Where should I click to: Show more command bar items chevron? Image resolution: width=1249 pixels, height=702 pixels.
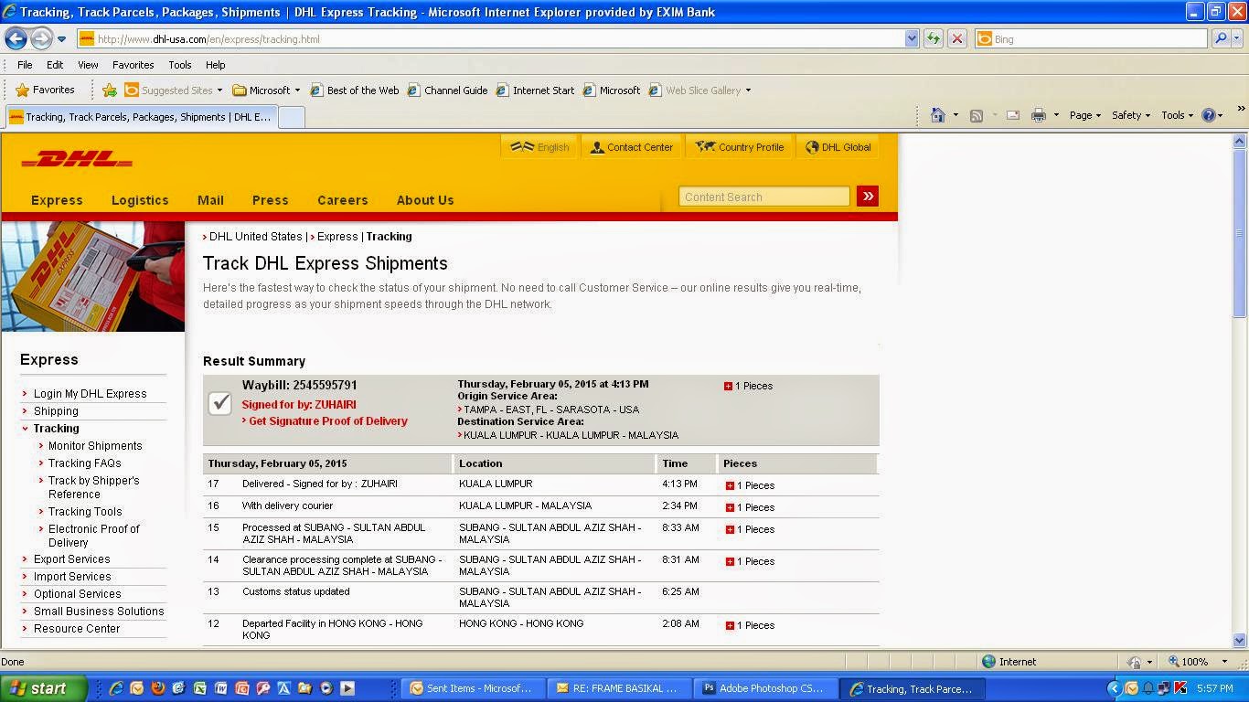(x=1241, y=110)
